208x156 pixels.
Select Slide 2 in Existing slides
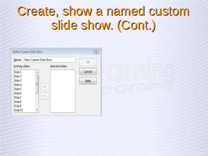coord(18,76)
